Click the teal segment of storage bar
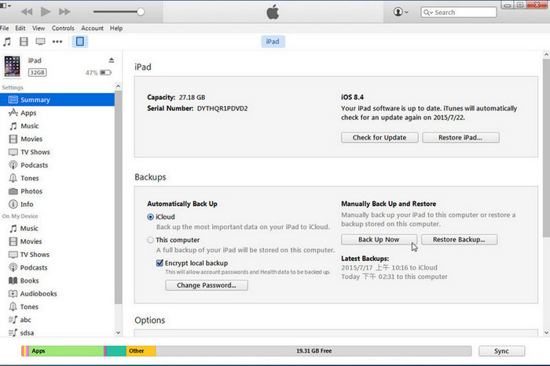This screenshot has width=550, height=366. (116, 351)
